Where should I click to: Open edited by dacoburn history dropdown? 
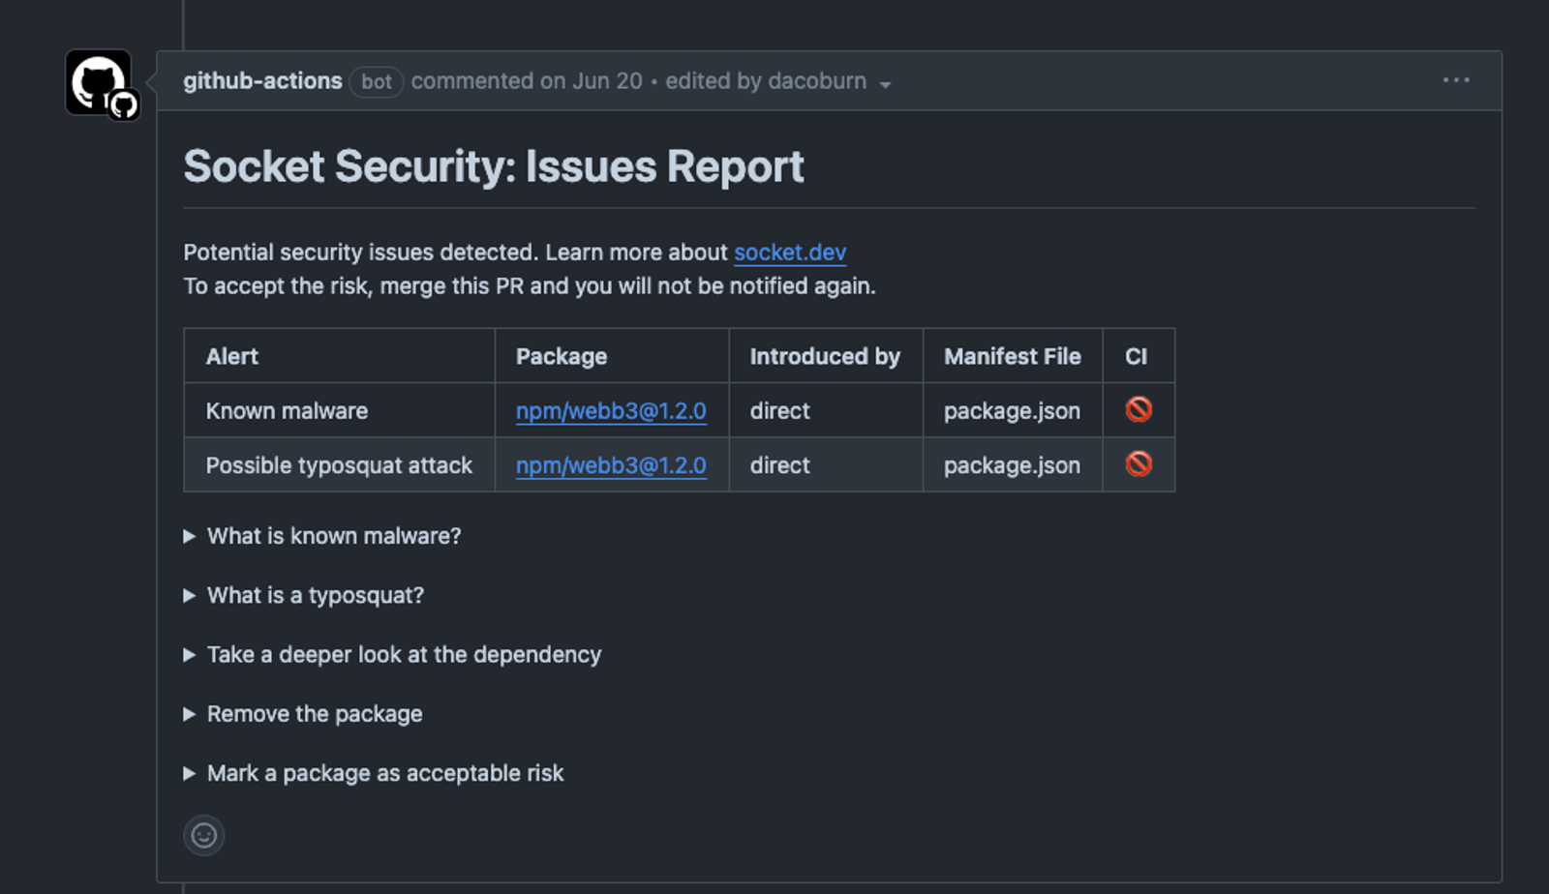point(777,81)
